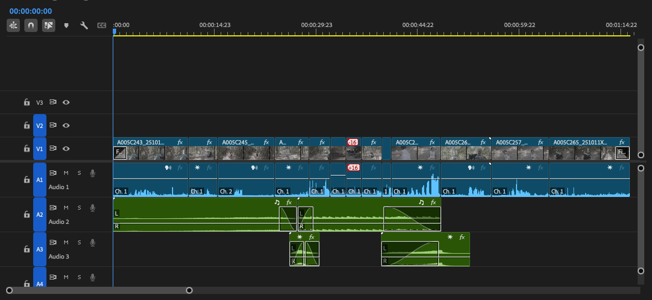652x300 pixels.
Task: Toggle lock on track A3
Action: (27, 249)
